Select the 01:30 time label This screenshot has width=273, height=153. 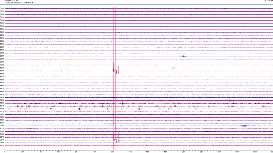[x=2, y=17]
